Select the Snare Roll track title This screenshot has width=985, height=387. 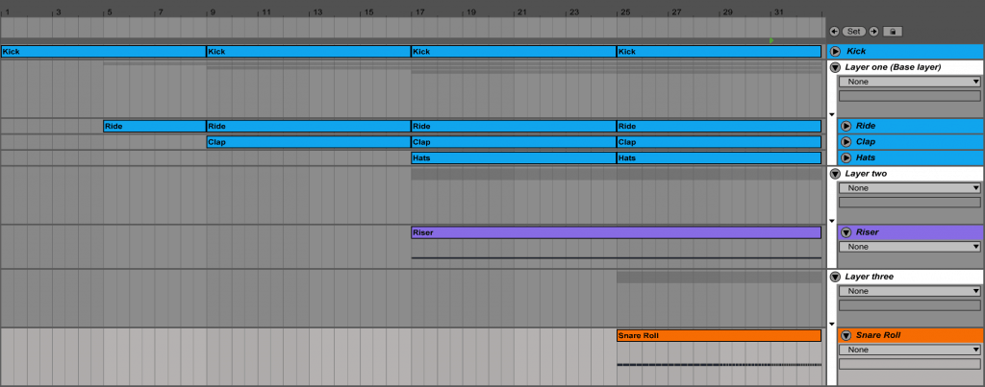click(878, 335)
